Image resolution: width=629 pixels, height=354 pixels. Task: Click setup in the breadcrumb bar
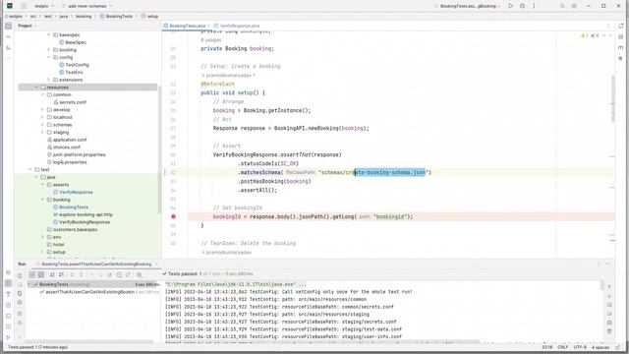pos(149,17)
